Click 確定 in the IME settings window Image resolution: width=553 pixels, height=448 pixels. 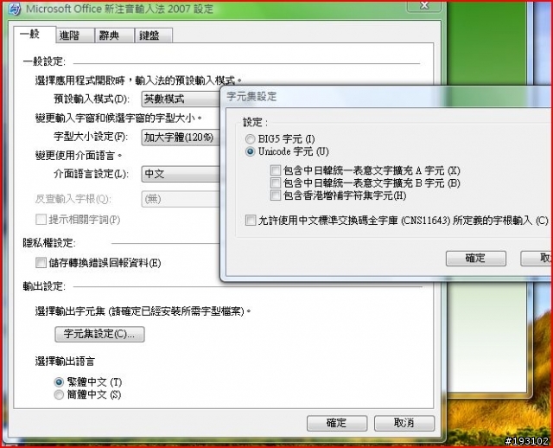[x=337, y=423]
